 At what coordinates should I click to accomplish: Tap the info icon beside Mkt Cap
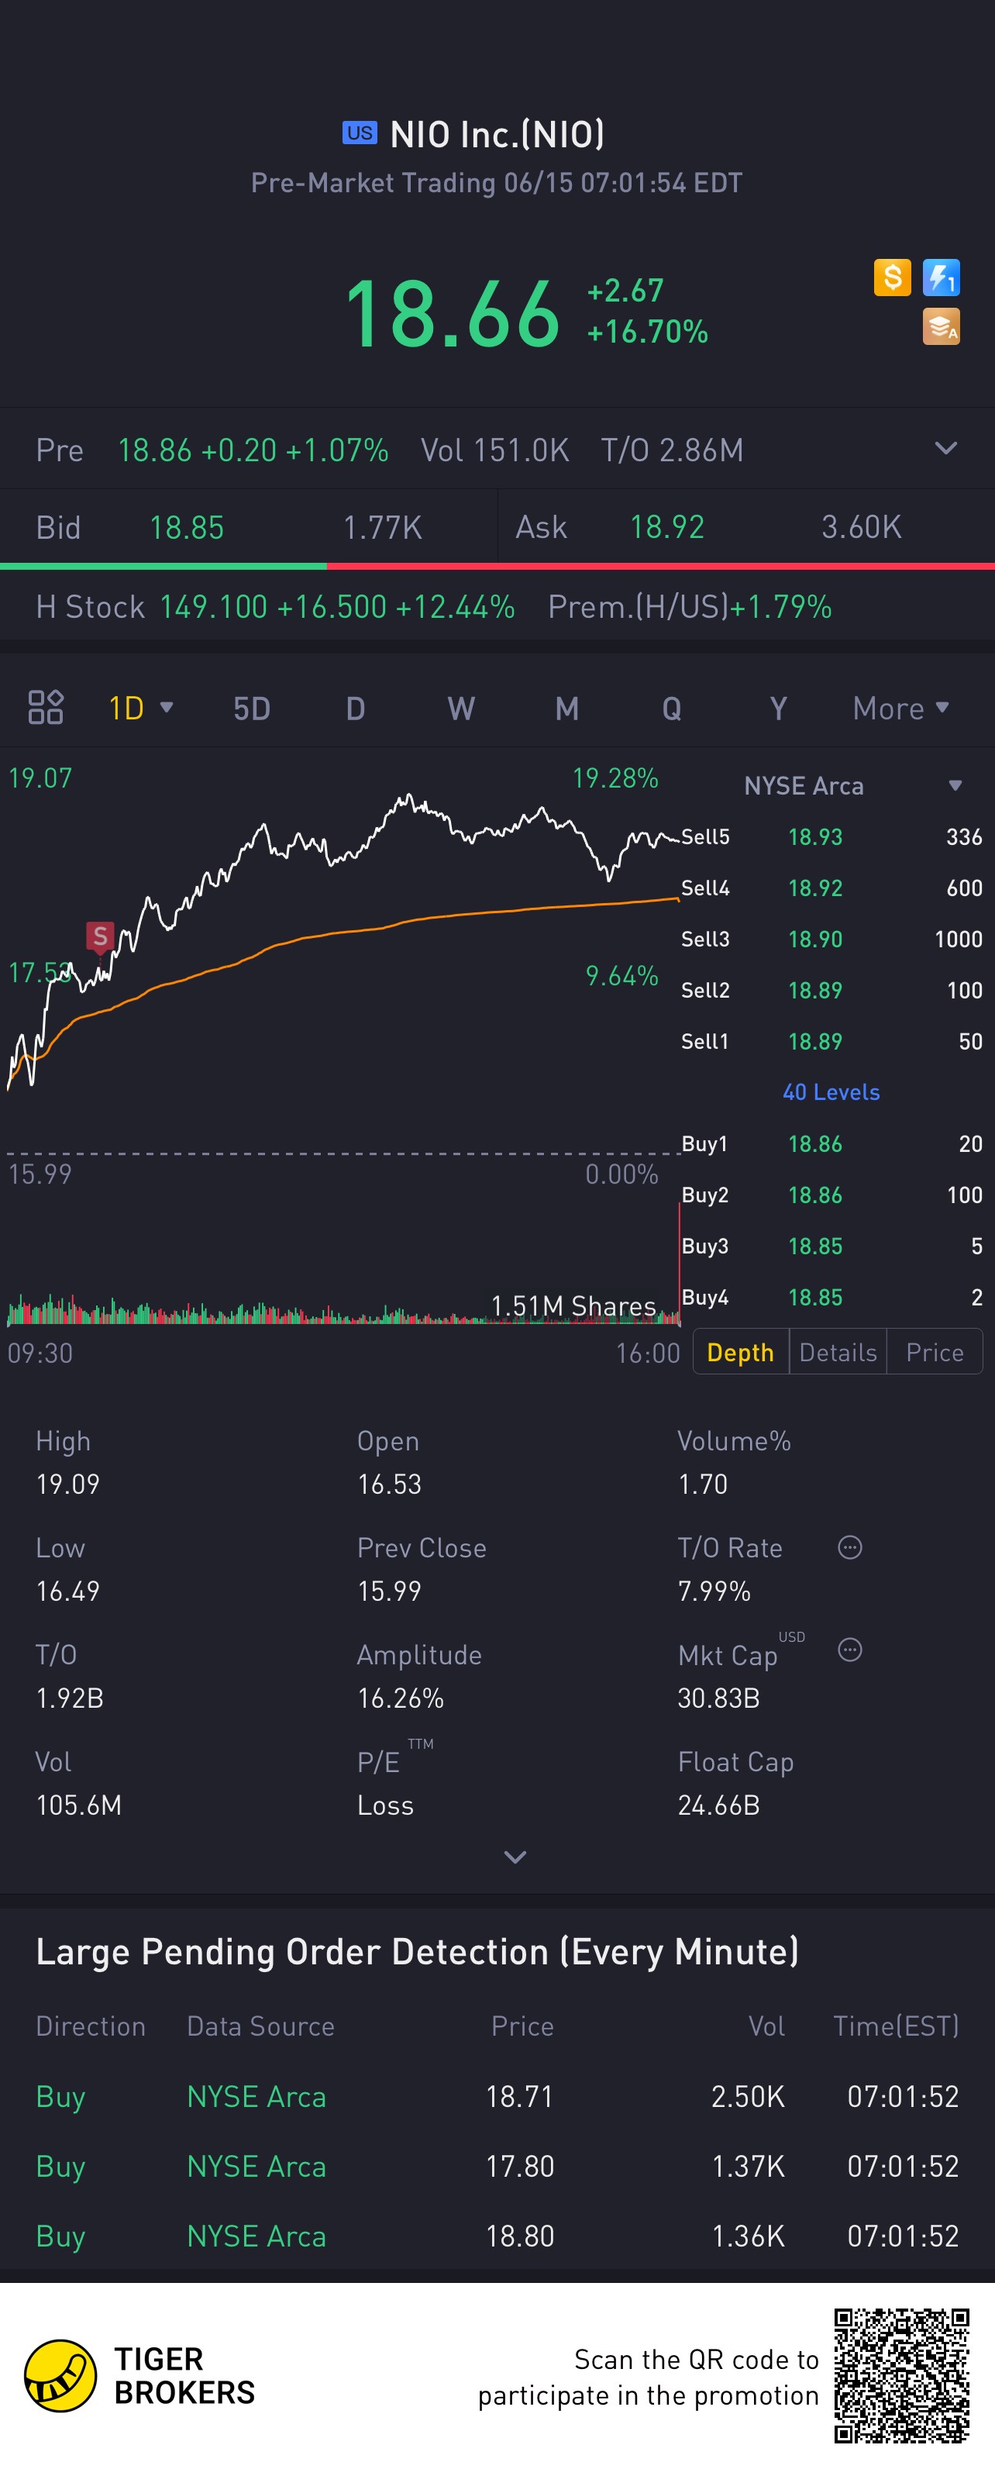coord(849,1650)
